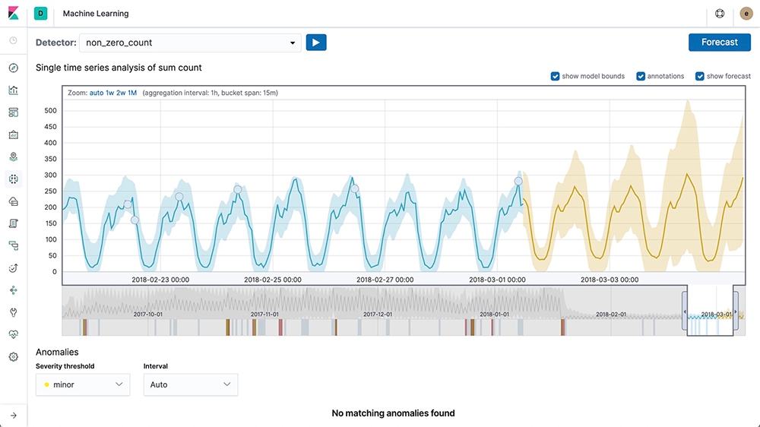
Task: Uncheck the annotations checkbox
Action: [x=641, y=76]
